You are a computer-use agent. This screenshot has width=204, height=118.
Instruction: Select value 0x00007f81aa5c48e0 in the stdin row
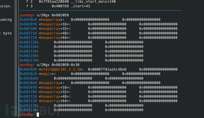107,69
